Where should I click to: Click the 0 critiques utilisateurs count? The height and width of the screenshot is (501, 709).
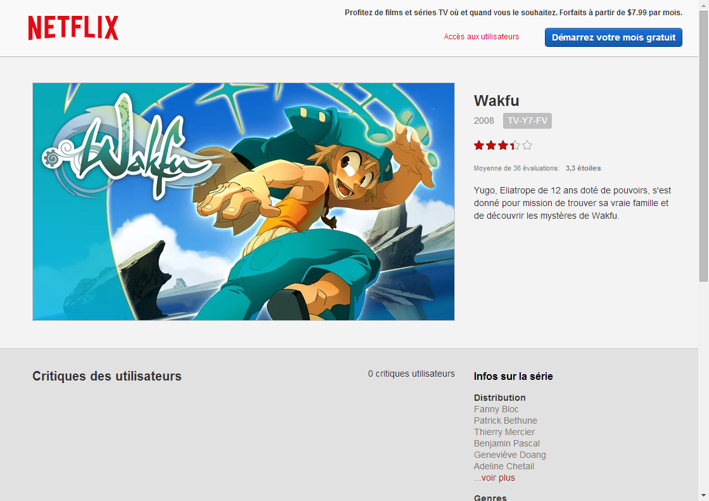411,374
